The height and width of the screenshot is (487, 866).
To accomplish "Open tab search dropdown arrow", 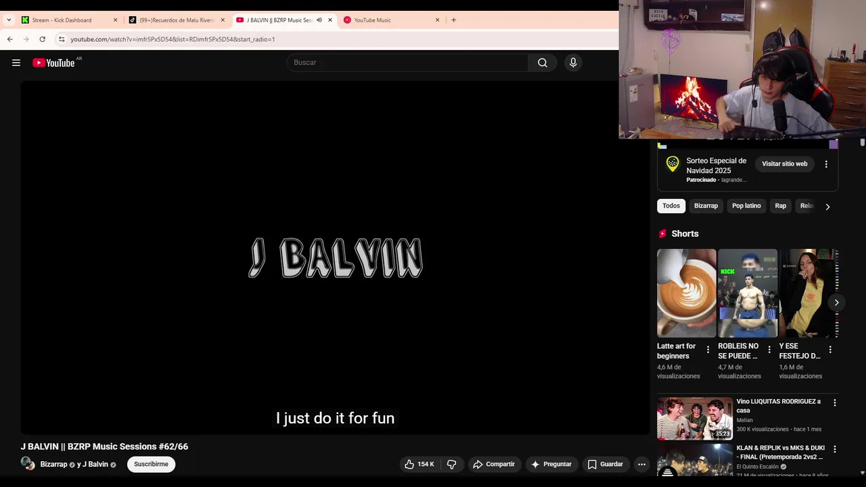I will [x=9, y=20].
